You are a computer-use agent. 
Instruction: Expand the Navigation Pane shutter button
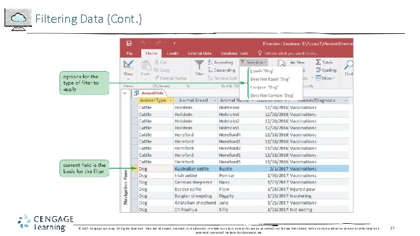(x=125, y=93)
